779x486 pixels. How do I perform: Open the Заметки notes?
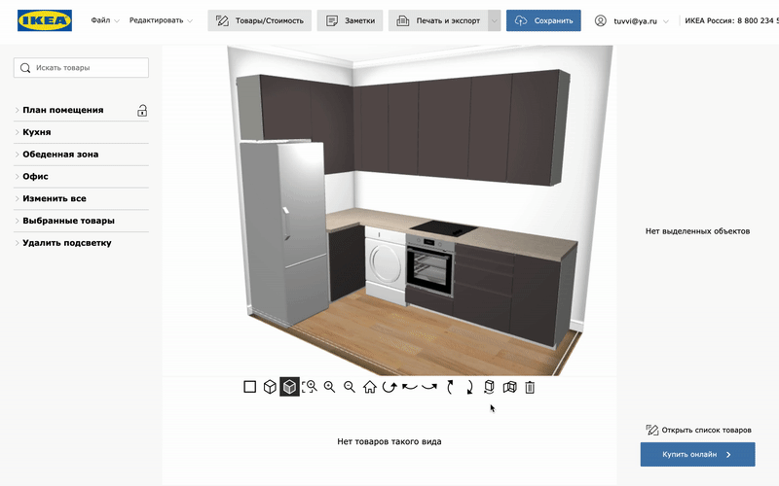click(350, 20)
